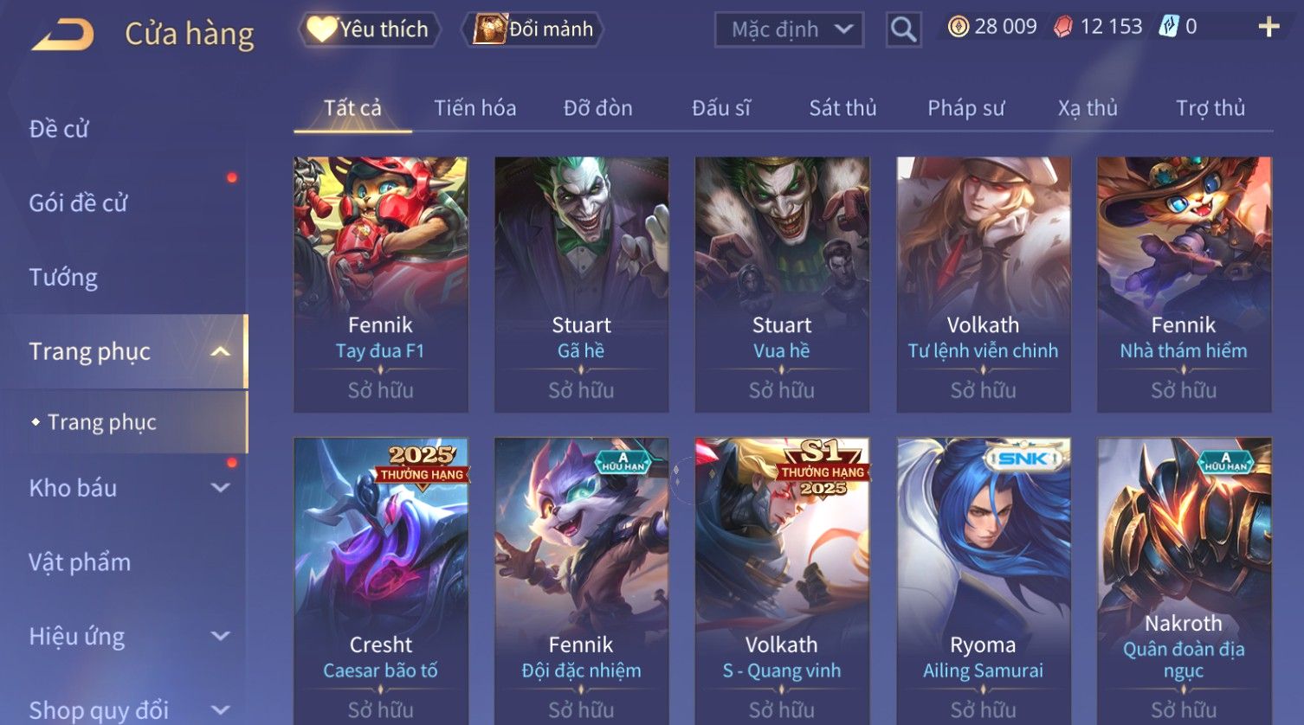Select the Tiến hóa tab

pyautogui.click(x=474, y=108)
